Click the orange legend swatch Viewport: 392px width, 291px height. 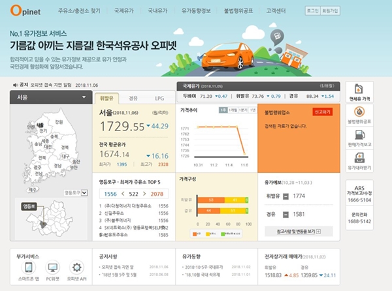[195, 234]
